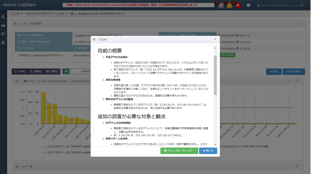Open the red critical alerts icon
The width and height of the screenshot is (311, 174).
click(x=238, y=5)
